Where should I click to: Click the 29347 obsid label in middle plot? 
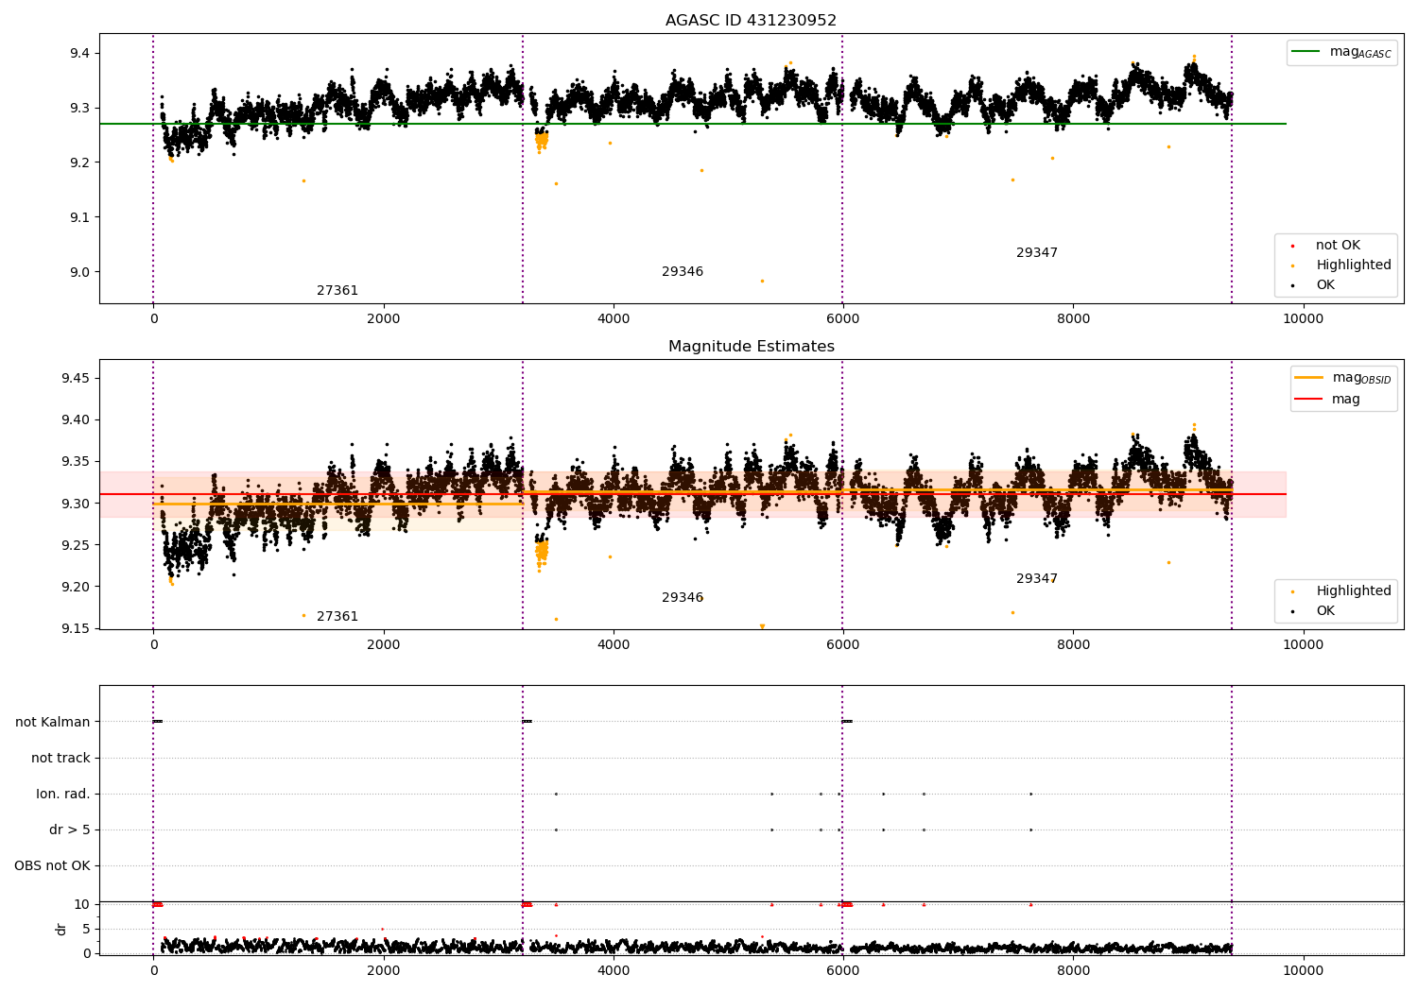(1037, 579)
